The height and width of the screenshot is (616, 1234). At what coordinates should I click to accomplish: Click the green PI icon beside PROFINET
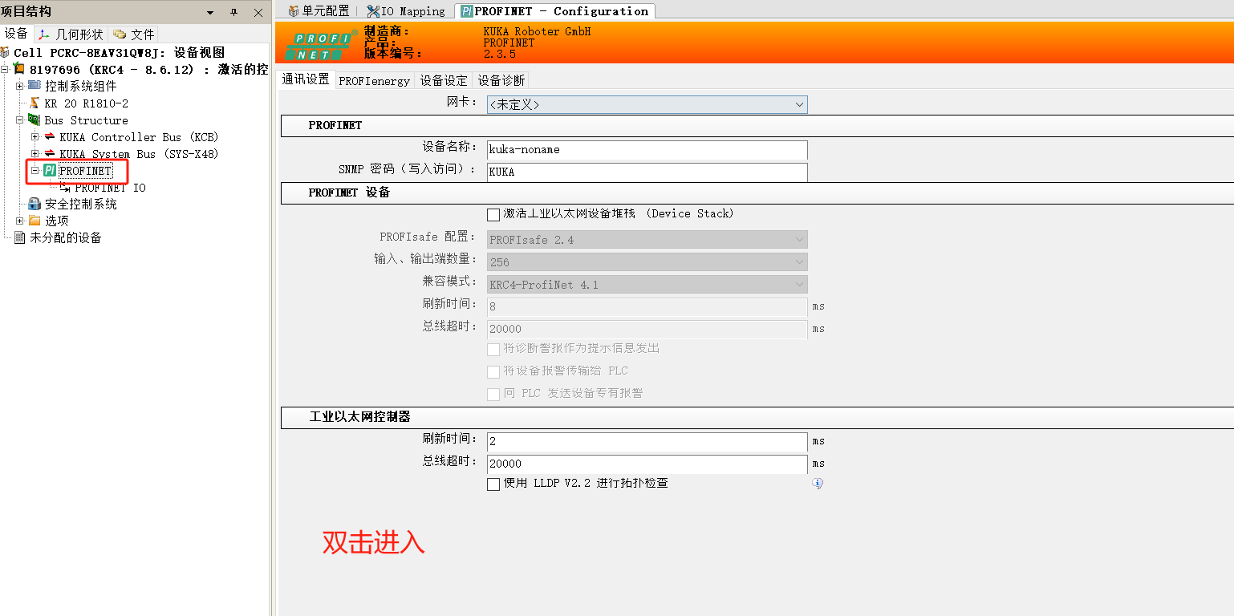coord(50,171)
